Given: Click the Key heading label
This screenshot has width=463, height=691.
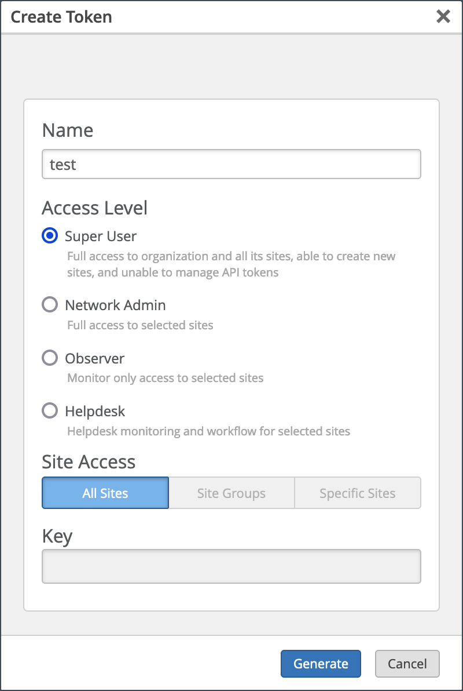Looking at the screenshot, I should (57, 536).
